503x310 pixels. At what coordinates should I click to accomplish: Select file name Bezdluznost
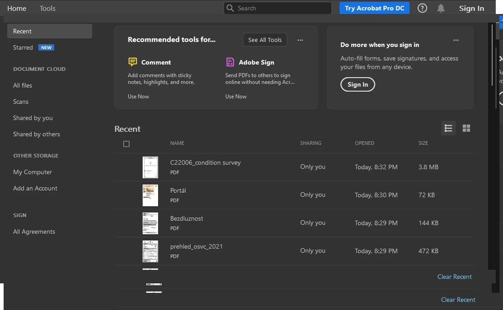pos(186,218)
